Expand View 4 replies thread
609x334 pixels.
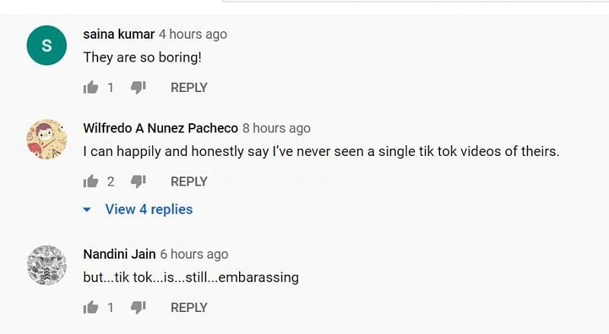click(148, 209)
